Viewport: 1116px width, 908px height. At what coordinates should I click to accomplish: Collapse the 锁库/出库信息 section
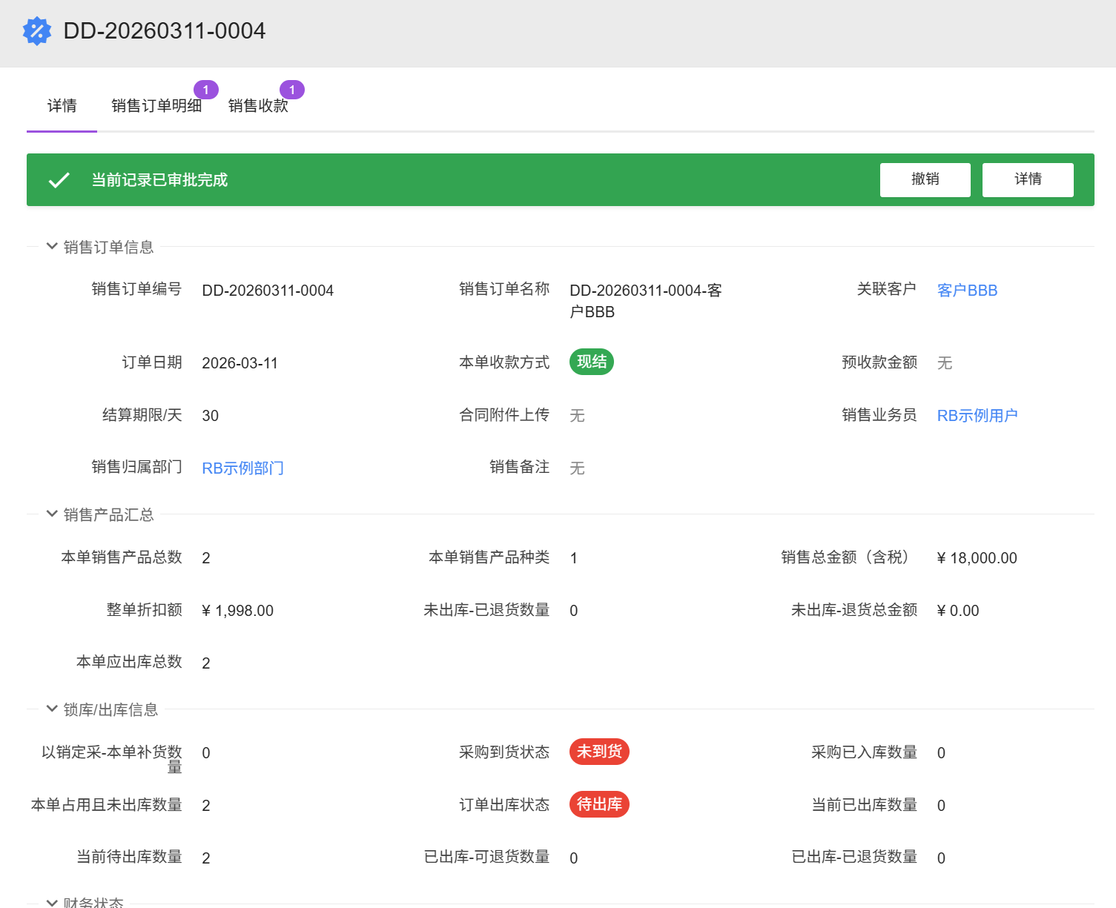(52, 709)
